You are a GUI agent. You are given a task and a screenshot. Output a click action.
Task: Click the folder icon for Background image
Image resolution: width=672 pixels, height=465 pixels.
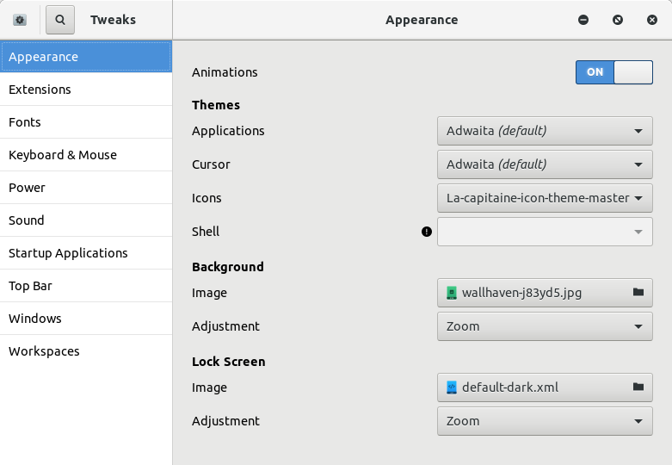(638, 293)
